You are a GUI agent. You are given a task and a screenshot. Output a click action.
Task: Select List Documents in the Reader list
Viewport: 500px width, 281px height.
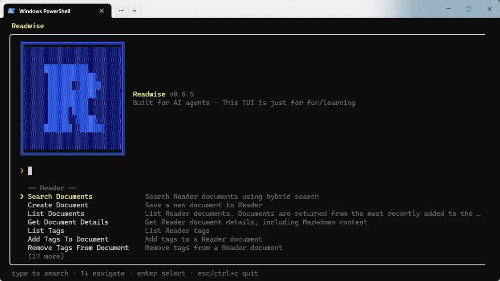(x=56, y=213)
